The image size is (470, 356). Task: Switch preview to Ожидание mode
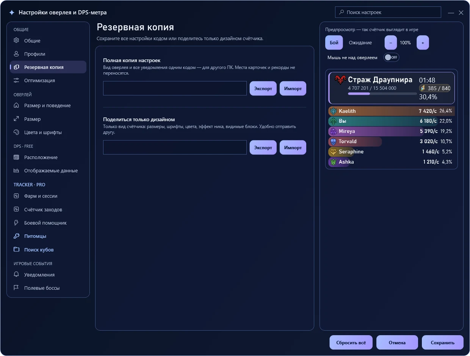[x=360, y=43]
